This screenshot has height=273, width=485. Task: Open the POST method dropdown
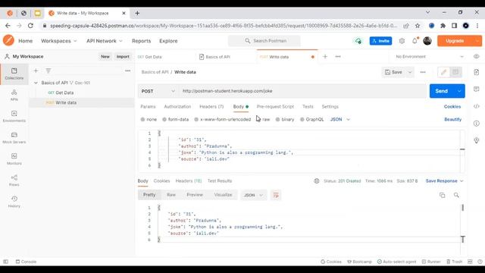[158, 91]
